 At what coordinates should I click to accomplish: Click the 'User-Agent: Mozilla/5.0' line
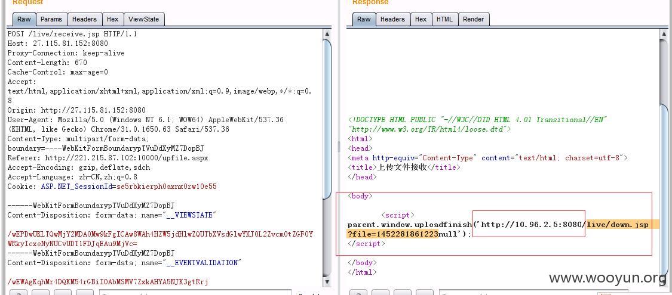pos(146,120)
